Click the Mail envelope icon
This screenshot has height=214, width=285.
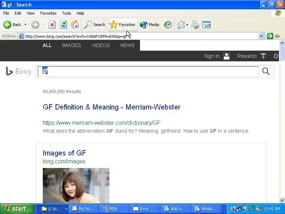(181, 25)
